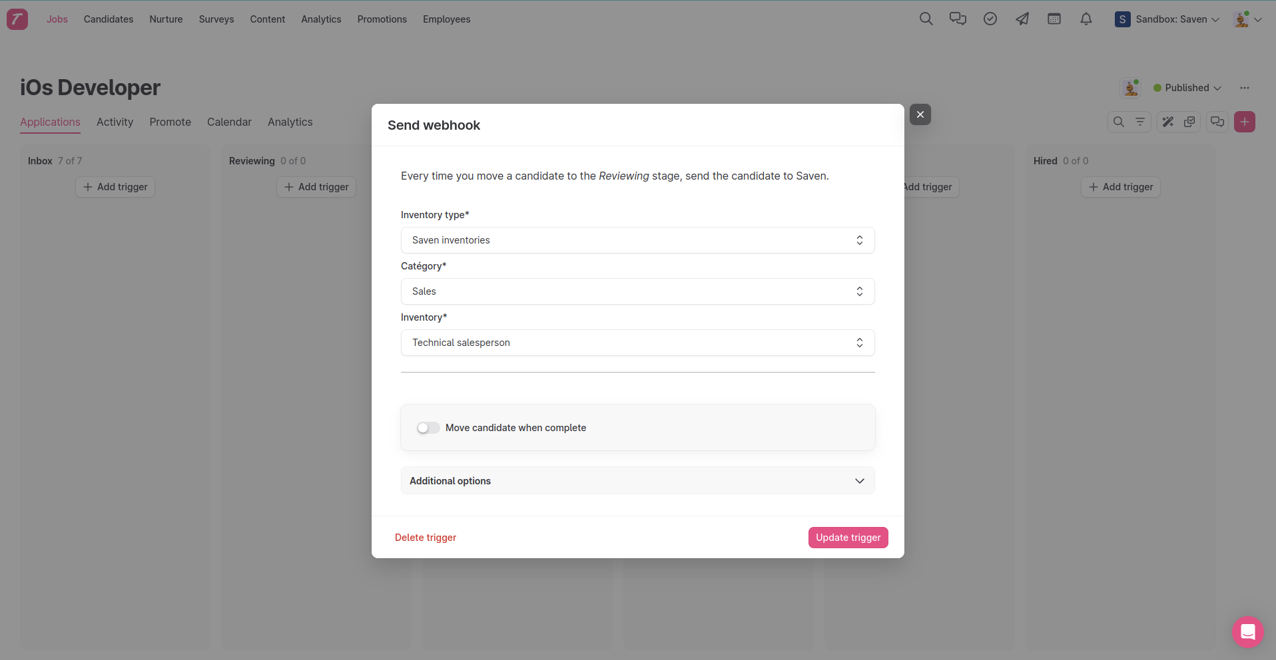Click the paper plane send icon
Image resolution: width=1276 pixels, height=660 pixels.
pos(1022,19)
